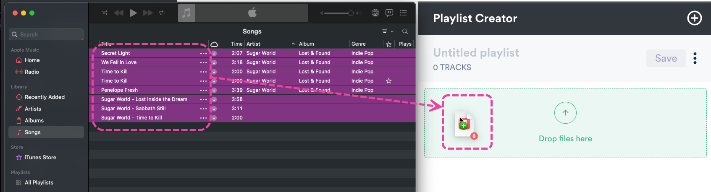
Task: Select Sugar World - Lost Inside the Dream
Action: pos(144,99)
